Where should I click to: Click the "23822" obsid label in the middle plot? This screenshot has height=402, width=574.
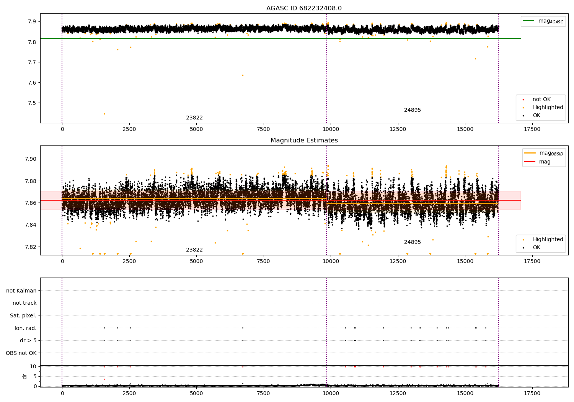click(x=194, y=250)
